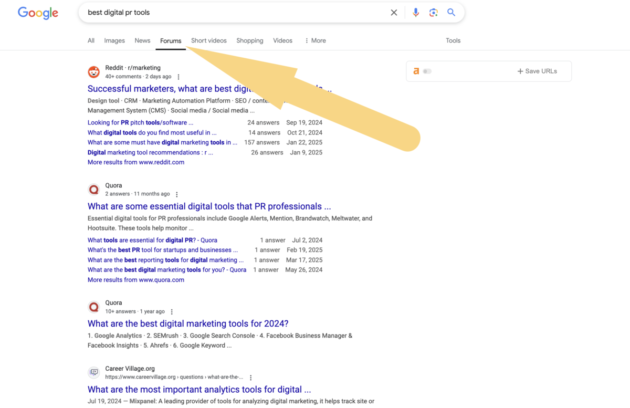630x408 pixels.
Task: Click inside the search query field
Action: pos(210,12)
